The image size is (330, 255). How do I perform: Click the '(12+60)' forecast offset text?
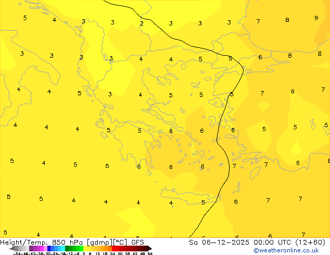[x=310, y=243]
